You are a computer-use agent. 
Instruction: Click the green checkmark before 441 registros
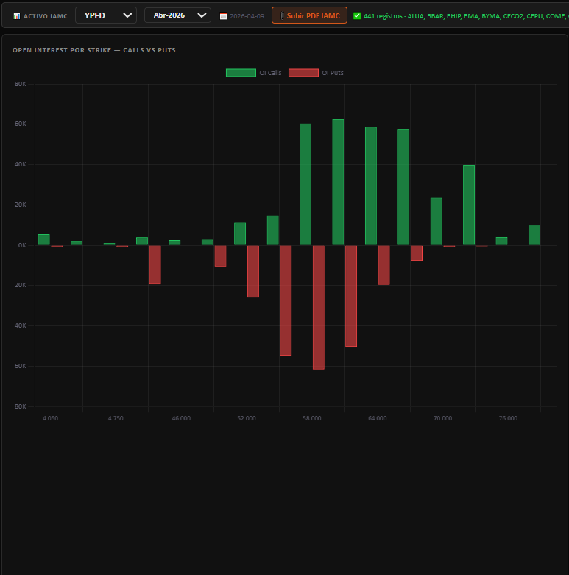pyautogui.click(x=357, y=15)
